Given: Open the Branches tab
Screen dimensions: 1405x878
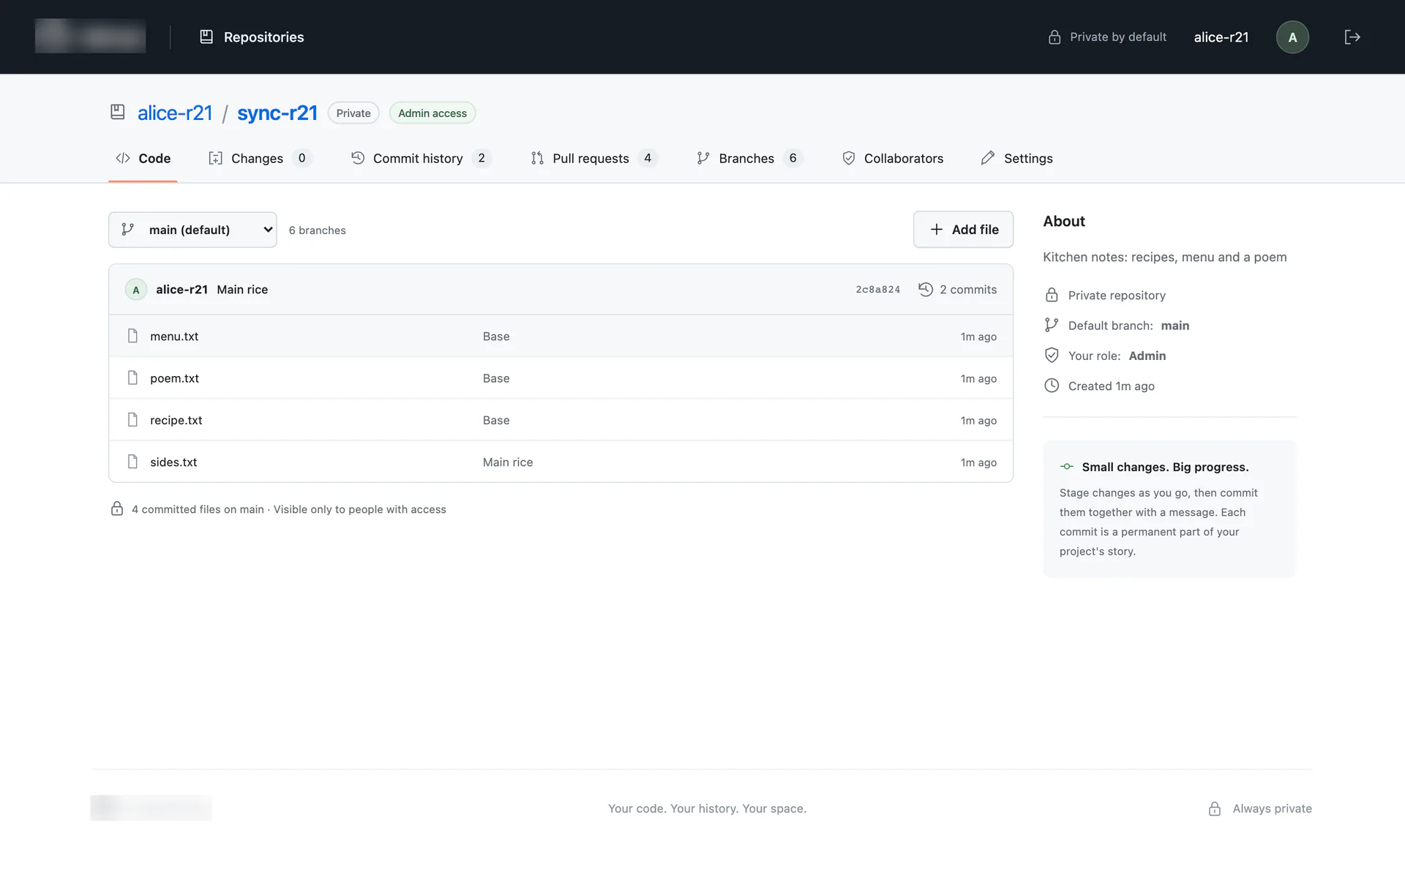Looking at the screenshot, I should tap(749, 158).
